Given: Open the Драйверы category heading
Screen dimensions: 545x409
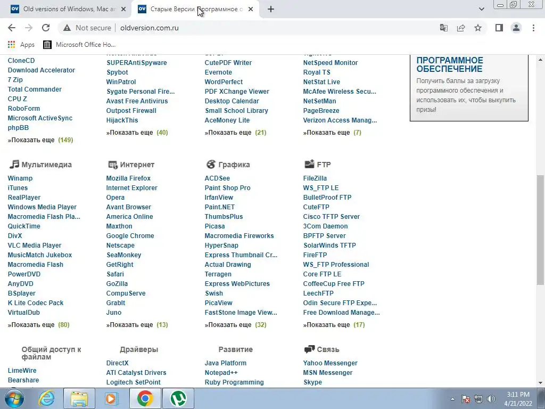Looking at the screenshot, I should coord(139,349).
